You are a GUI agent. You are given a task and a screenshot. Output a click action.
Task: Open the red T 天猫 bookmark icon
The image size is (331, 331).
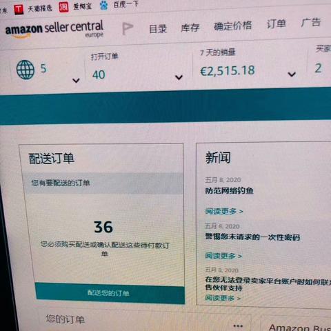coord(19,10)
